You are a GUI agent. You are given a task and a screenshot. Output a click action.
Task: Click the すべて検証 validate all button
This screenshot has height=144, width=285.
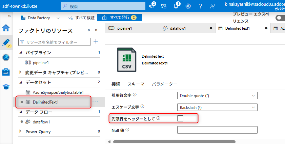[x=81, y=18]
